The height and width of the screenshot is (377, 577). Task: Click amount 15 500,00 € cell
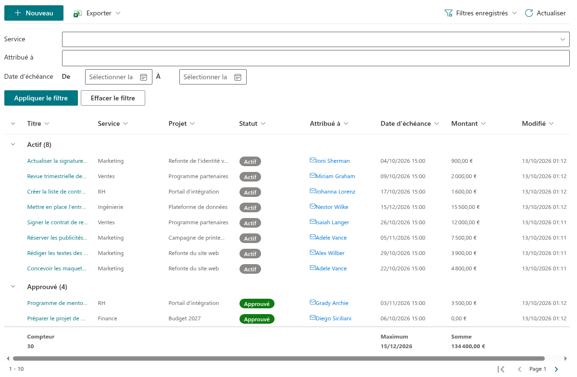pyautogui.click(x=465, y=207)
